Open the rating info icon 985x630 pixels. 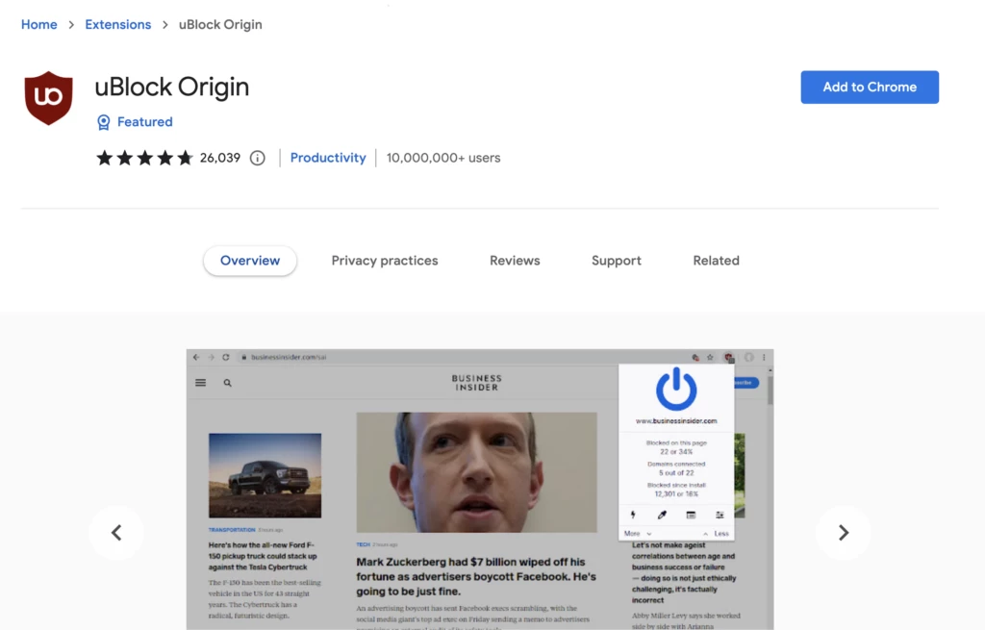coord(258,159)
